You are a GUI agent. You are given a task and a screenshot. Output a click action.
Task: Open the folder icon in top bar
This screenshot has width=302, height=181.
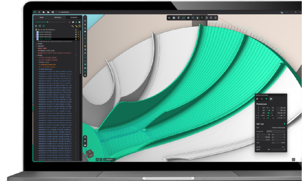click(48, 12)
